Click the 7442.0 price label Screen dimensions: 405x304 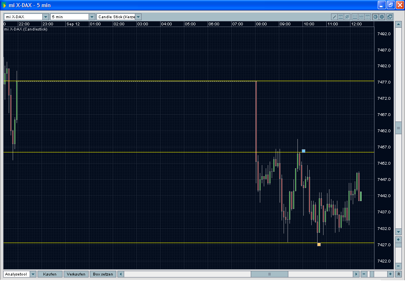pyautogui.click(x=384, y=196)
